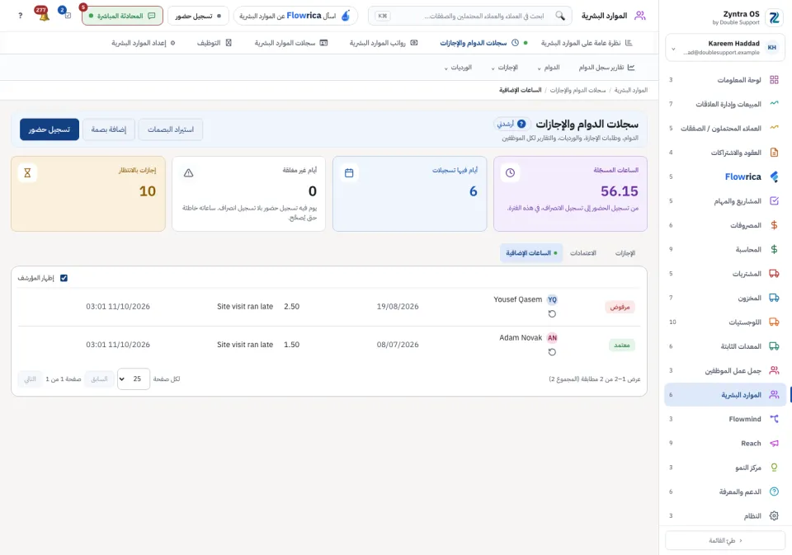Open المشتريات truck sidebar icon
The width and height of the screenshot is (792, 555).
774,274
